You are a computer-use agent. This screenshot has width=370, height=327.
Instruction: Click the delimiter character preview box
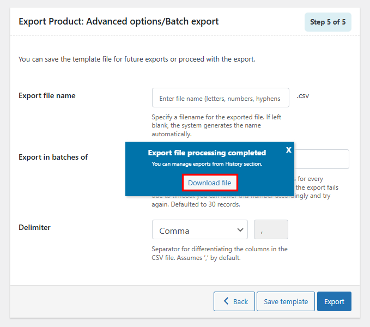click(271, 230)
